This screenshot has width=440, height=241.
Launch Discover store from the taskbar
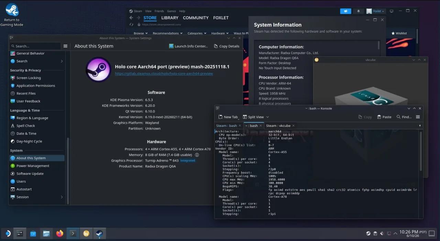[x=33, y=234]
